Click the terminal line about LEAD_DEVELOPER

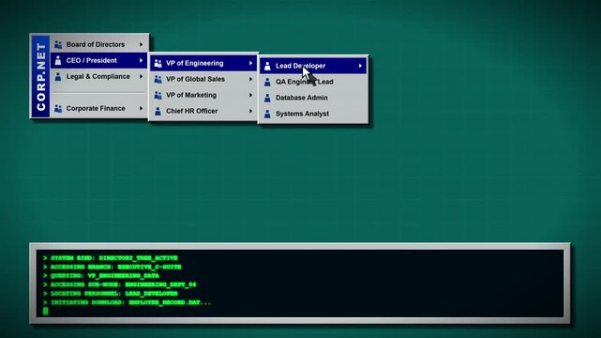tap(111, 294)
